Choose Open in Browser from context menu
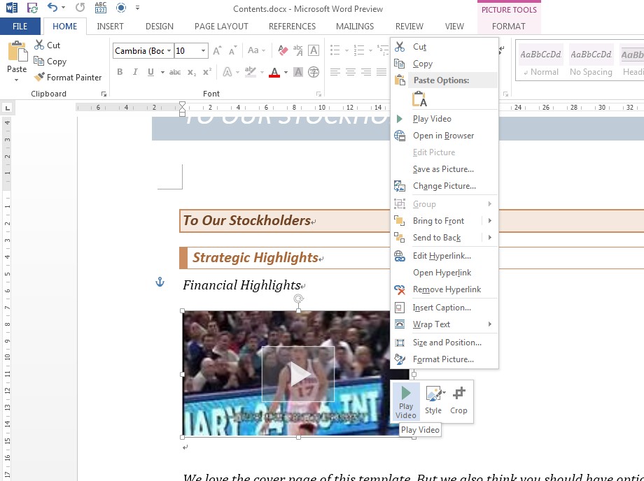 [x=443, y=136]
